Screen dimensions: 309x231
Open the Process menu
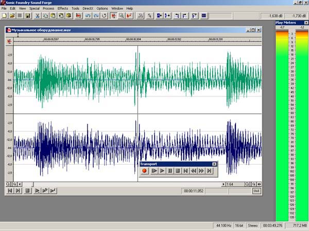(48, 8)
